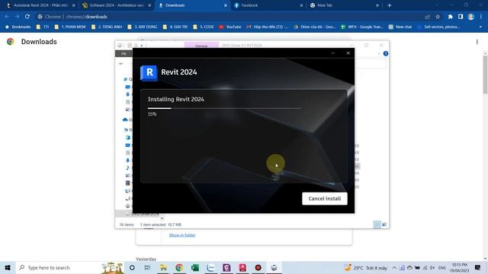This screenshot has width=488, height=274.
Task: Open the 5. CODE bookmark folder
Action: point(204,27)
